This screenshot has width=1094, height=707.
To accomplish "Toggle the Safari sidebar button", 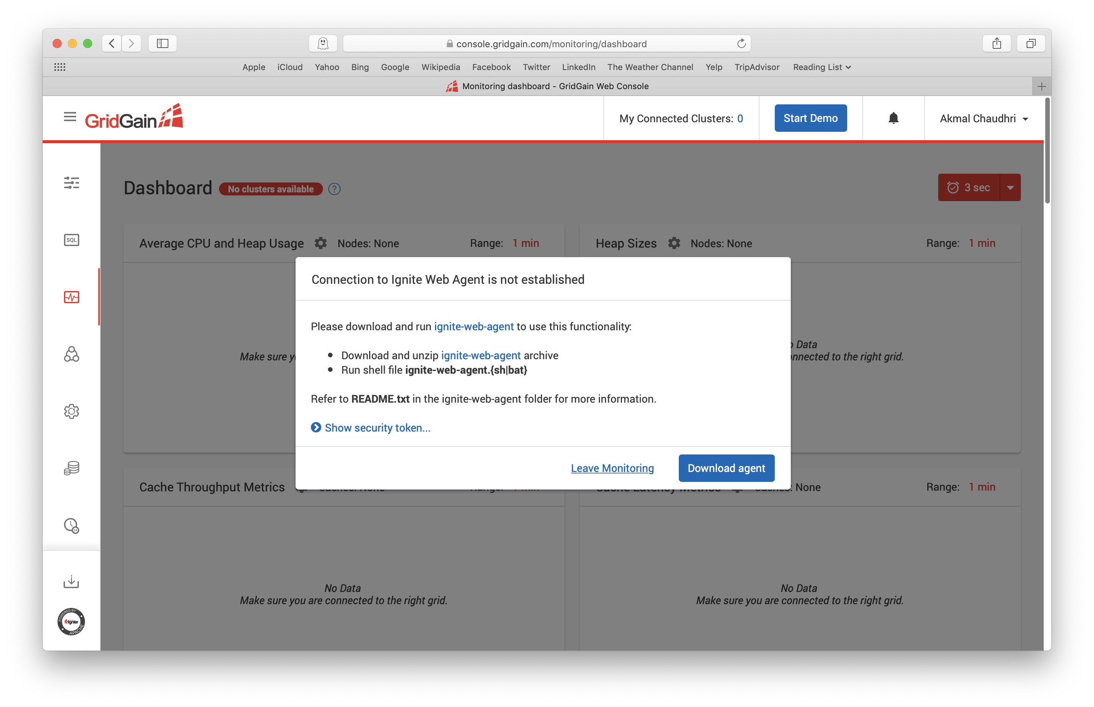I will pos(163,43).
